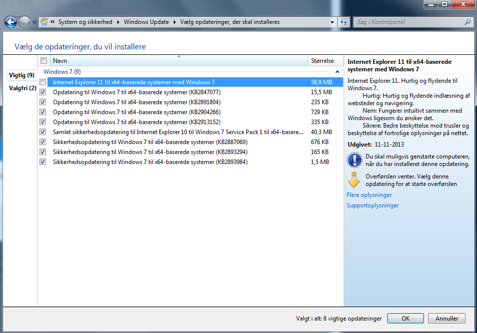
Task: Click the Control Panel icon in address bar
Action: click(x=44, y=21)
